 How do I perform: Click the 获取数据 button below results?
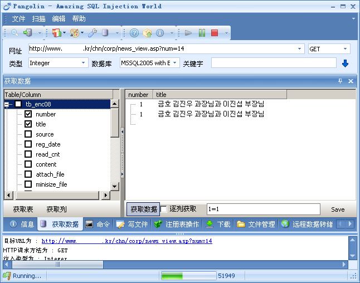pyautogui.click(x=143, y=209)
